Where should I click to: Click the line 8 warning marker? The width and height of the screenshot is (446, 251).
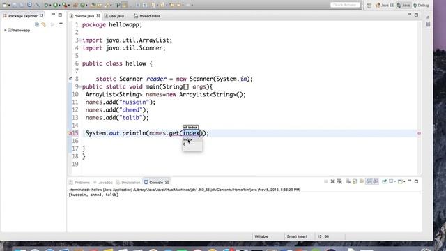coord(70,79)
